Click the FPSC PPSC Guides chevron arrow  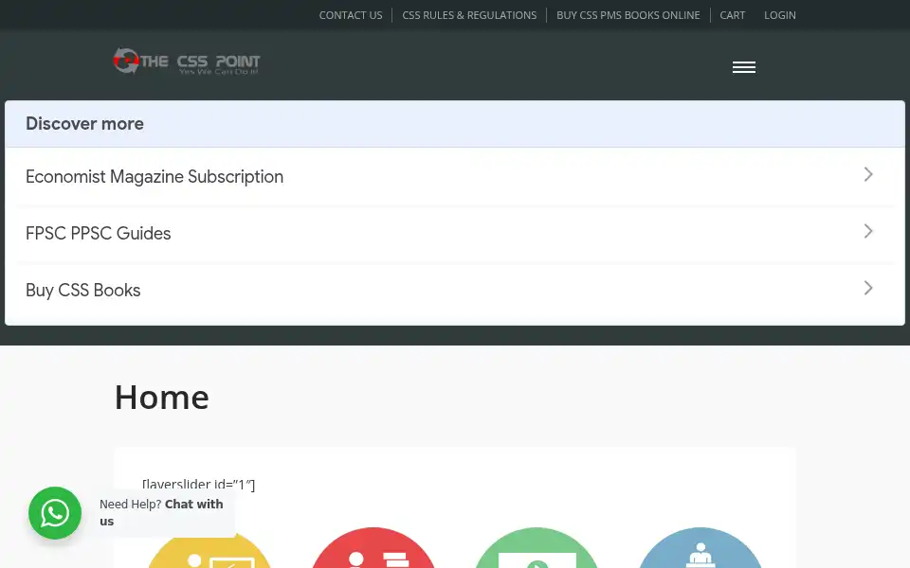(868, 231)
